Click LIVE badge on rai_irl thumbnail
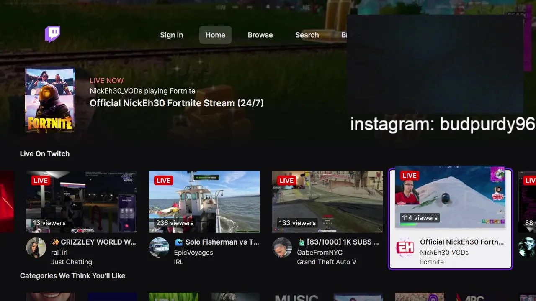 pos(41,181)
